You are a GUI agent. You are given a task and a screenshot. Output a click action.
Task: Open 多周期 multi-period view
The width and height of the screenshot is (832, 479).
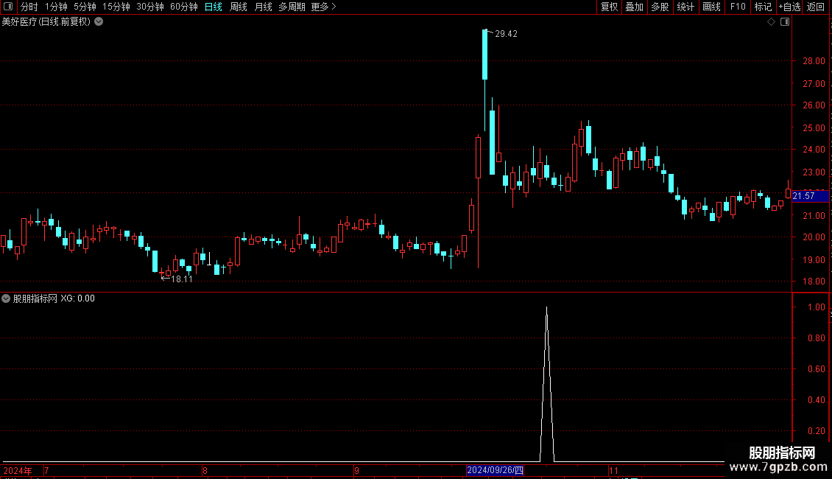[x=292, y=7]
